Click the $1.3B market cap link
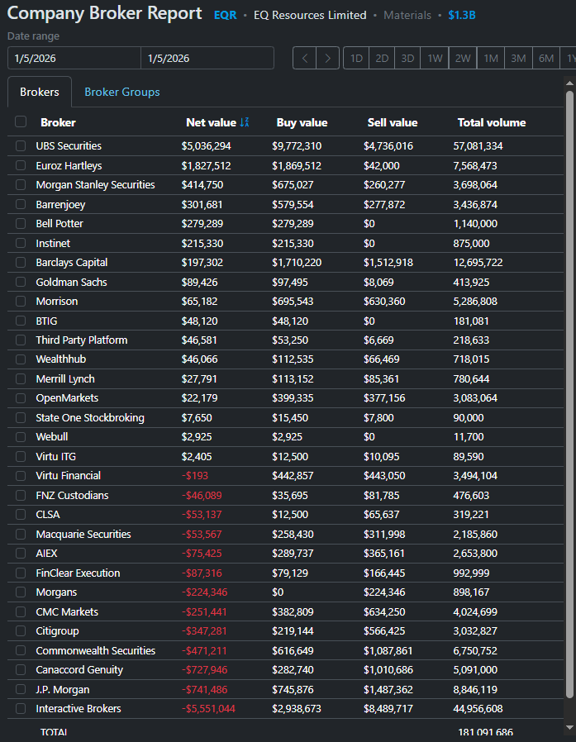Image resolution: width=576 pixels, height=742 pixels. 462,15
